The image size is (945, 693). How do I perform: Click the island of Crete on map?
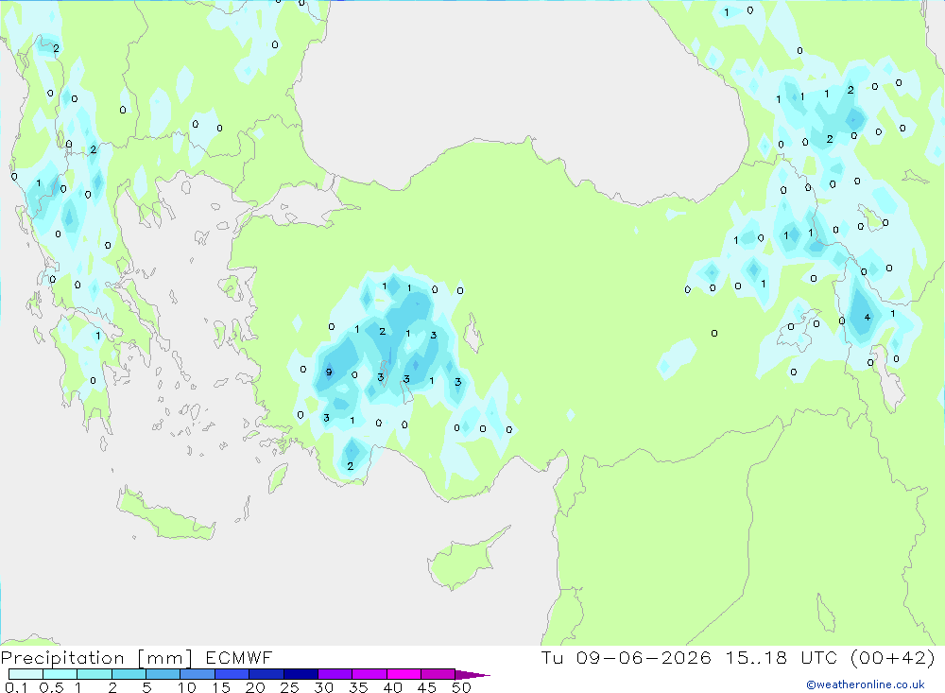pos(165,514)
